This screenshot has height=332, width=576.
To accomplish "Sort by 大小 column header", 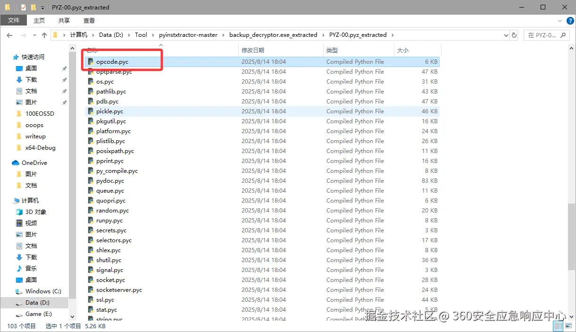I will [x=417, y=50].
